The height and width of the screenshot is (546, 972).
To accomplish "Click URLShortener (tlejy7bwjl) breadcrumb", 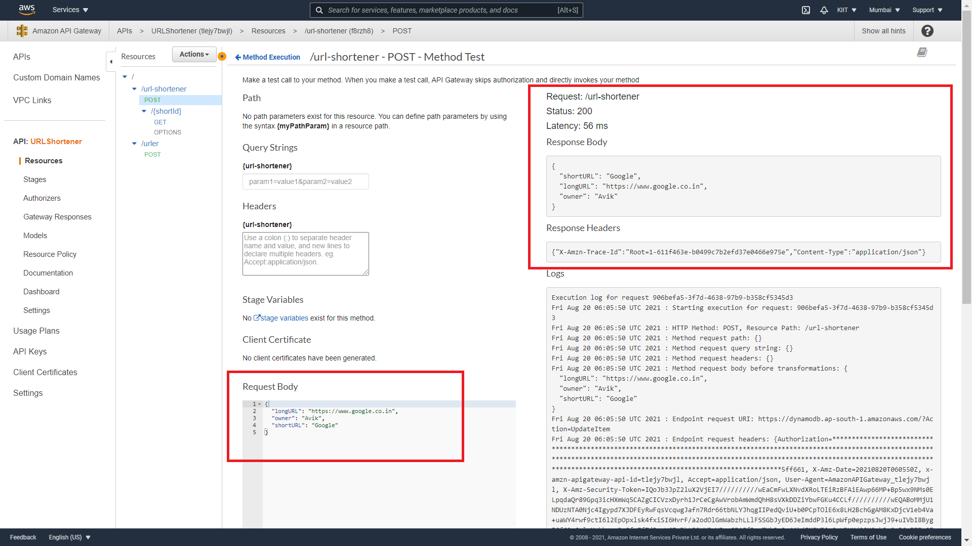I will 192,31.
